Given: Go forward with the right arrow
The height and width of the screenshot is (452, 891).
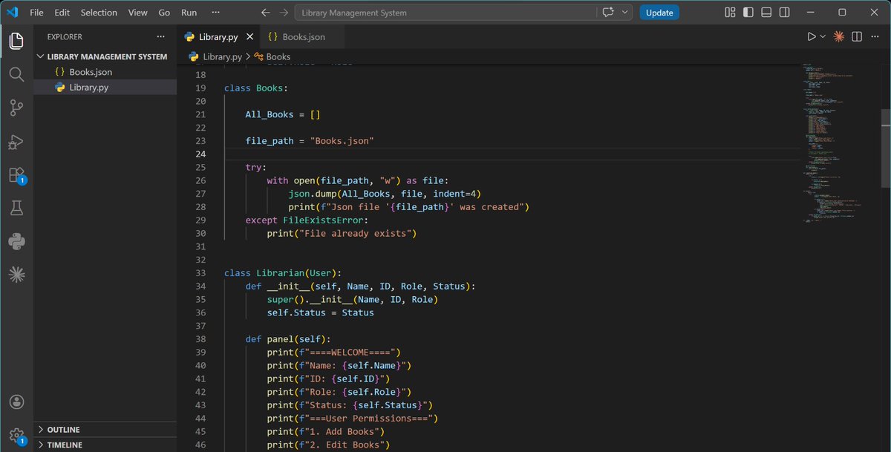Looking at the screenshot, I should [284, 13].
